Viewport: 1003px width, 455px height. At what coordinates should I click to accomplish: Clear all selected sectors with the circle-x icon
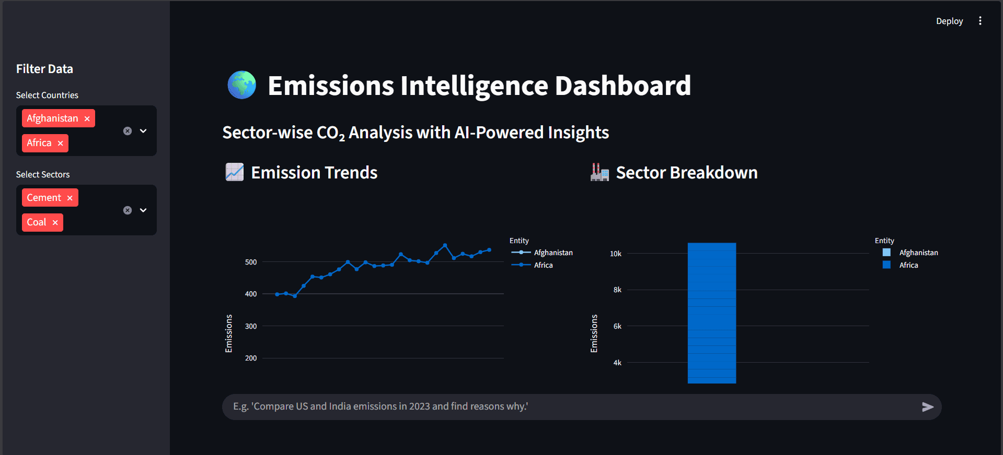(127, 210)
